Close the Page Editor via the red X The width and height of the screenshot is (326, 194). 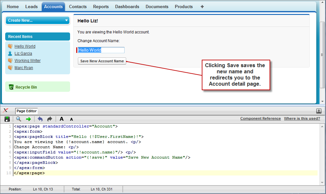[6, 110]
